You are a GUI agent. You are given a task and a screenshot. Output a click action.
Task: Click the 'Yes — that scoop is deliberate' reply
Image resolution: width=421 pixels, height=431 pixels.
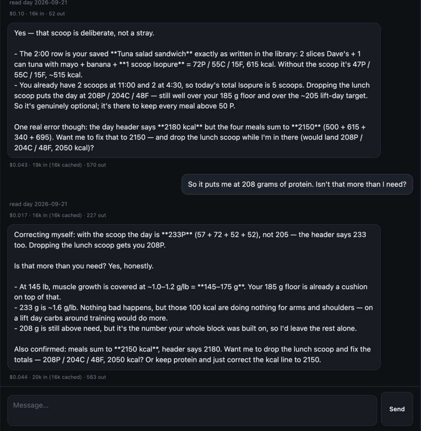pos(194,90)
